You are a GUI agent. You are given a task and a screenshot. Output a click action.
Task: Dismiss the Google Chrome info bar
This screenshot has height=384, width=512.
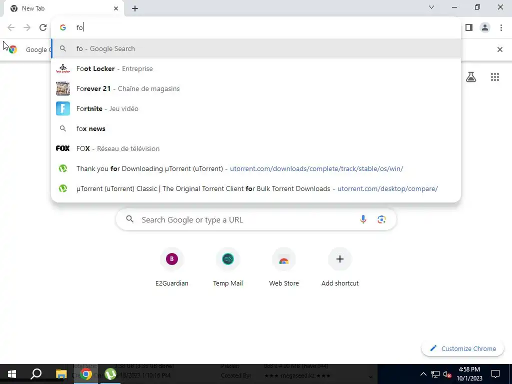499,49
